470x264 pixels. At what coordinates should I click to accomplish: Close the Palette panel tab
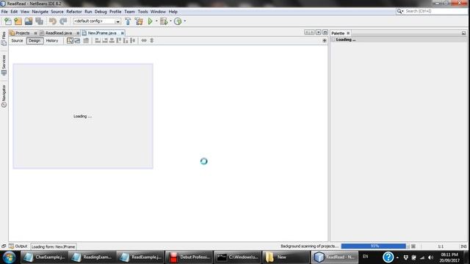(348, 33)
